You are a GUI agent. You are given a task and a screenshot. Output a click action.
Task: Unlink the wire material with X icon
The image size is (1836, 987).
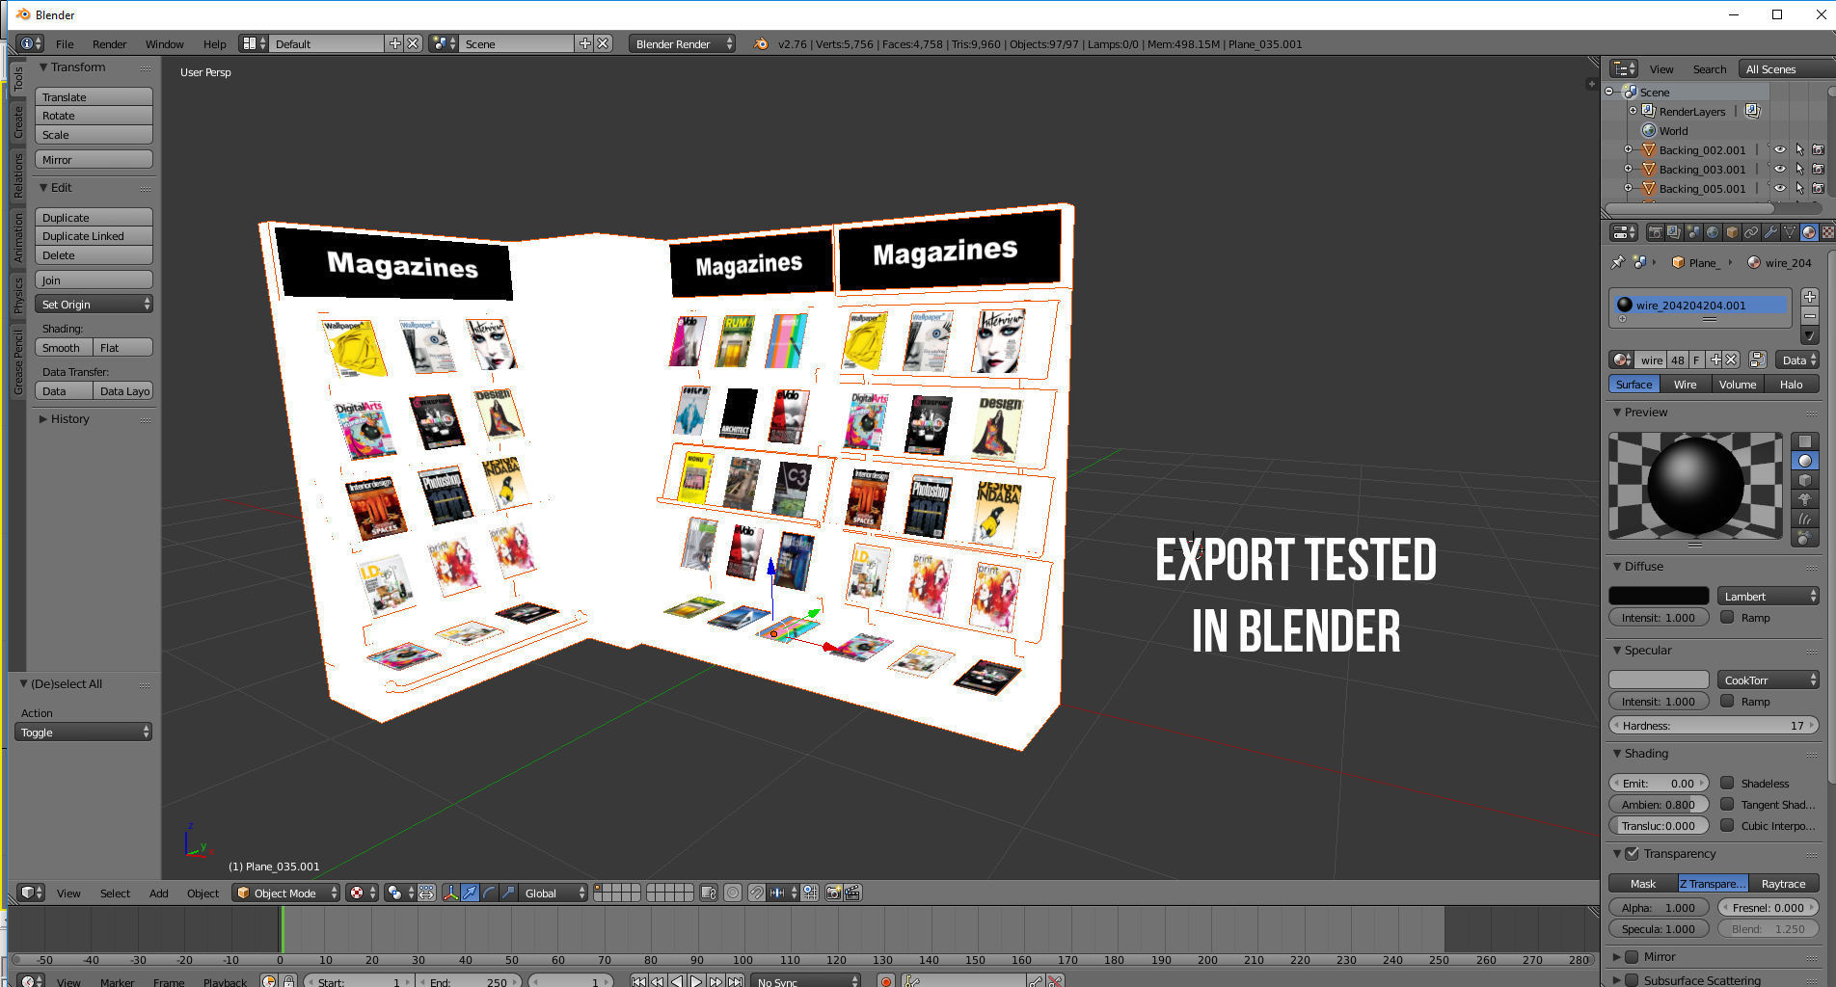point(1732,360)
